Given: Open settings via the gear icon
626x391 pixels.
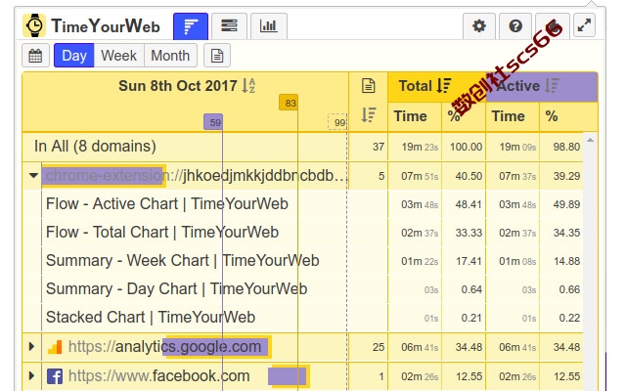Looking at the screenshot, I should pos(479,26).
